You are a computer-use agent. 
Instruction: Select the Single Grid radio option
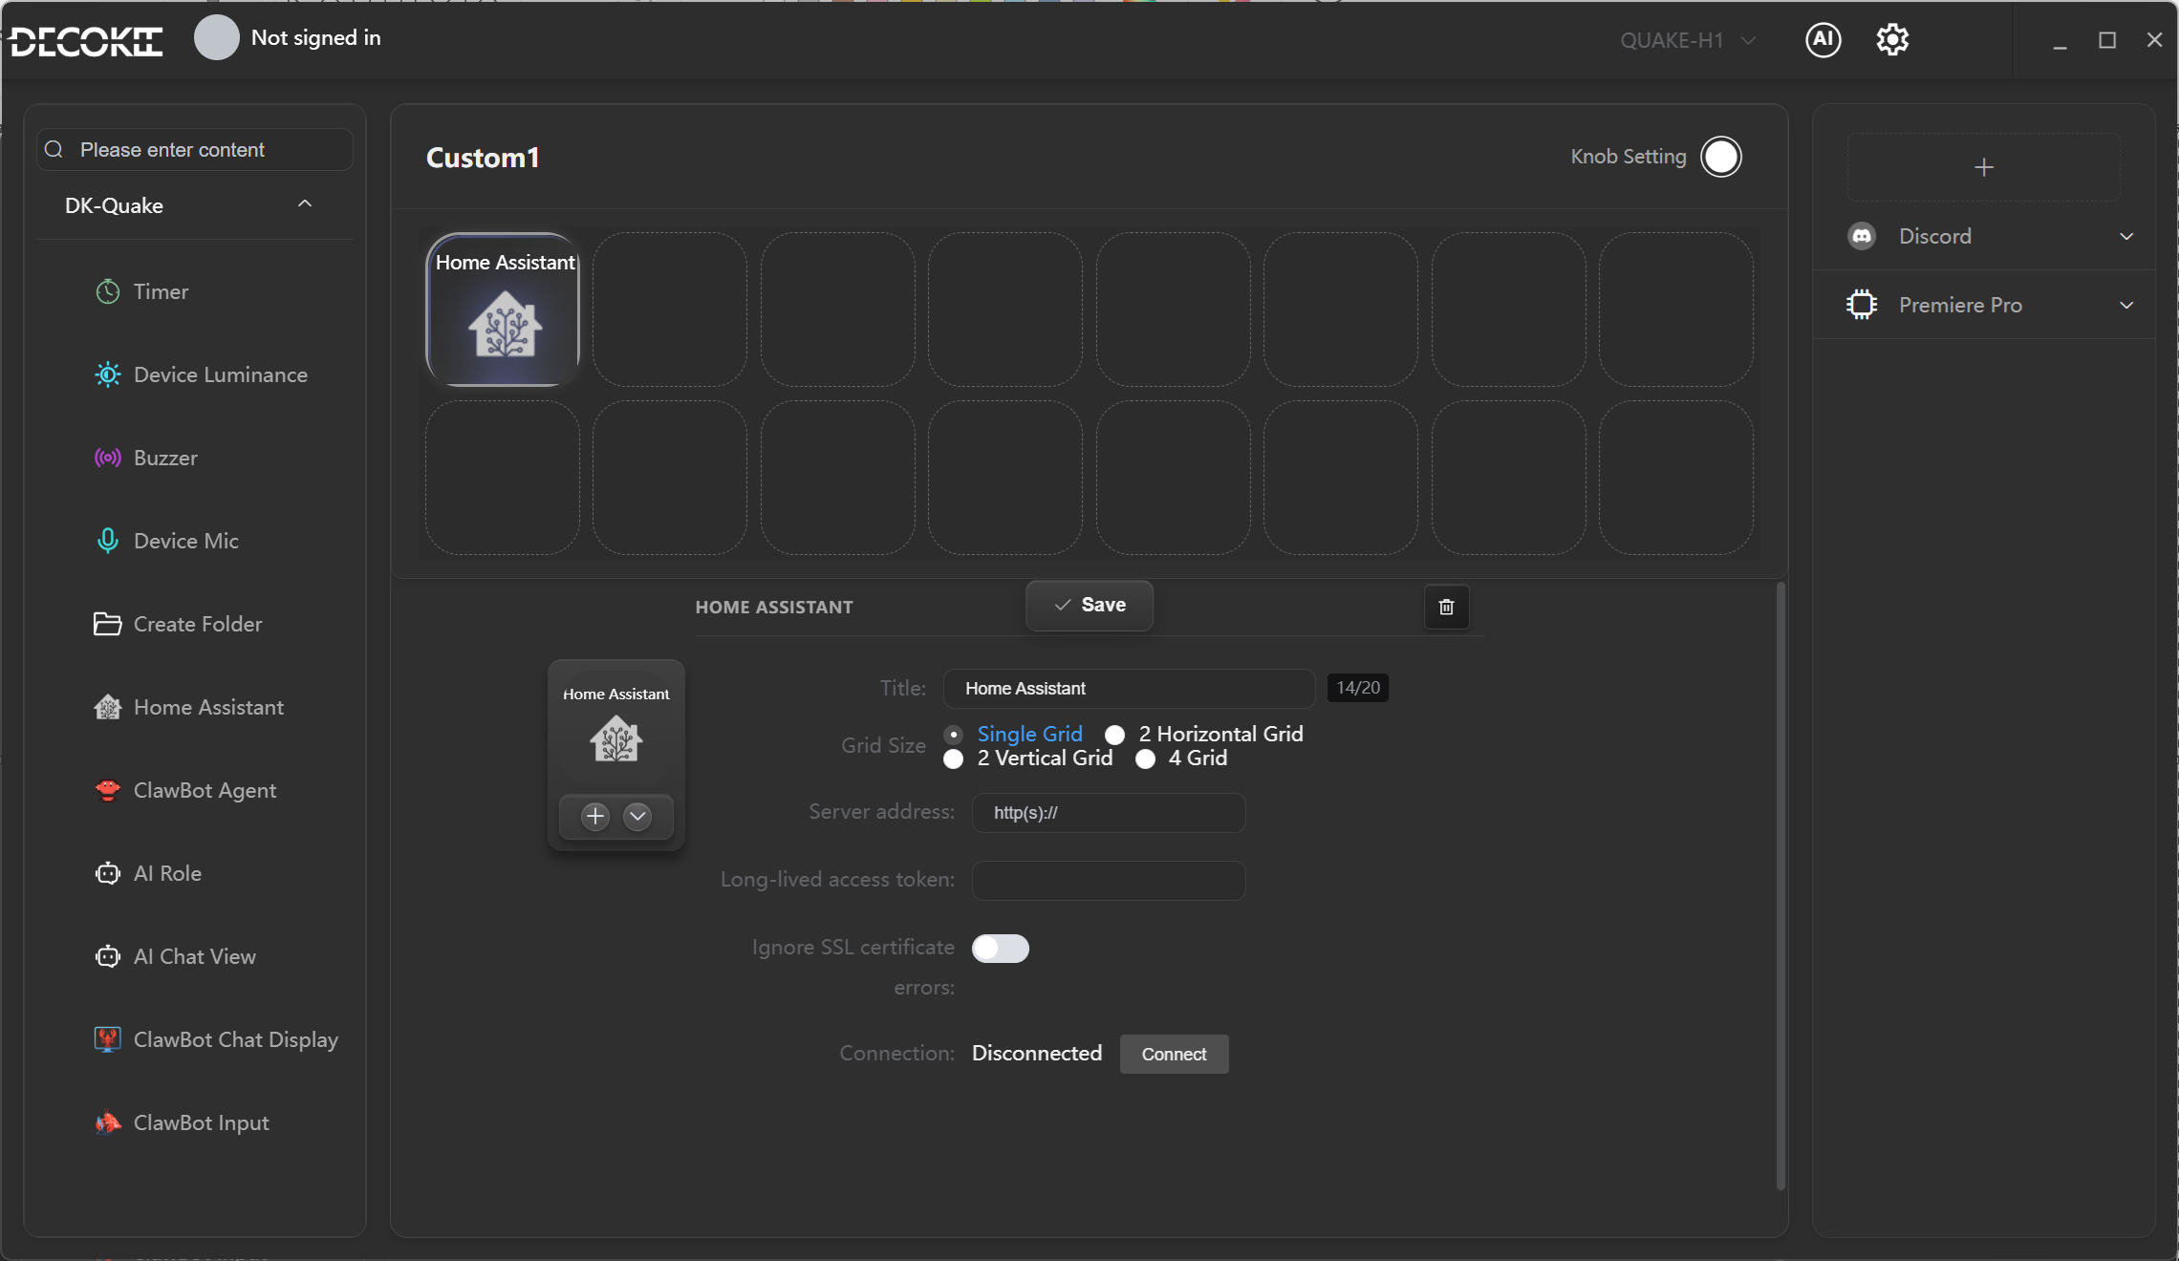[954, 735]
